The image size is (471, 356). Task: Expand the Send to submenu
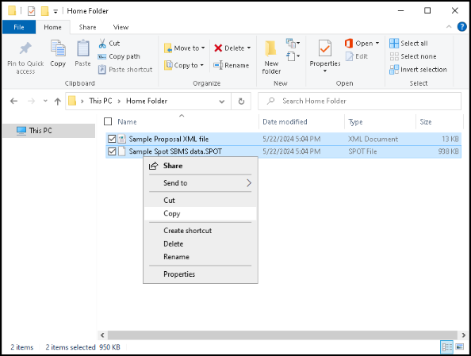[x=201, y=183]
